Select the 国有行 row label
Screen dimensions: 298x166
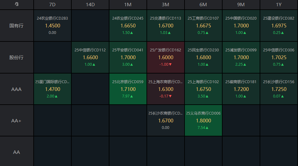(x=17, y=26)
